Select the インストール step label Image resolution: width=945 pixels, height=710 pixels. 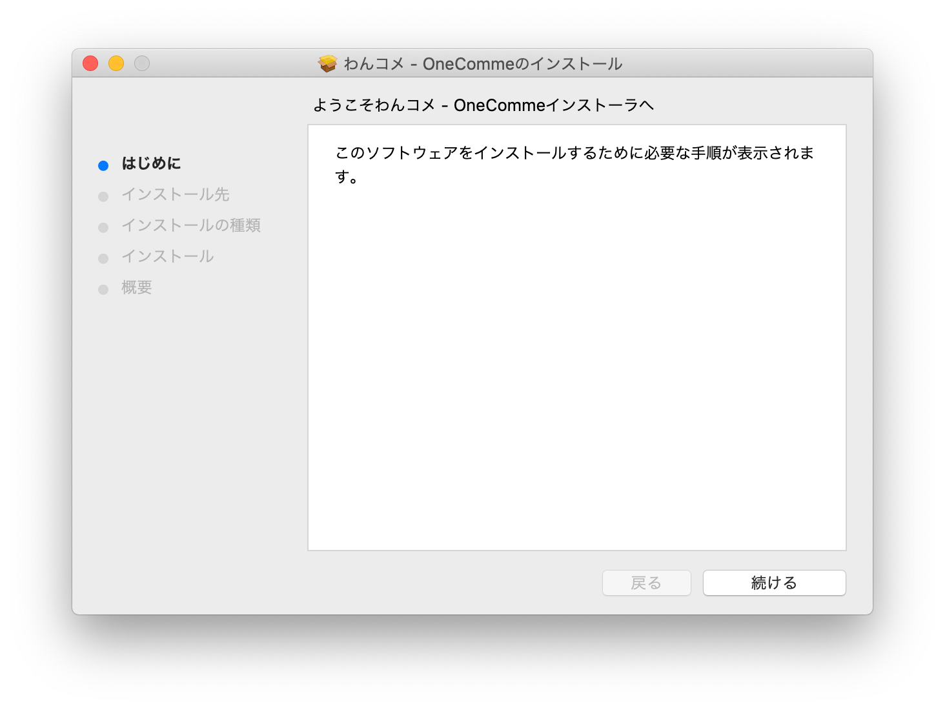pos(167,256)
